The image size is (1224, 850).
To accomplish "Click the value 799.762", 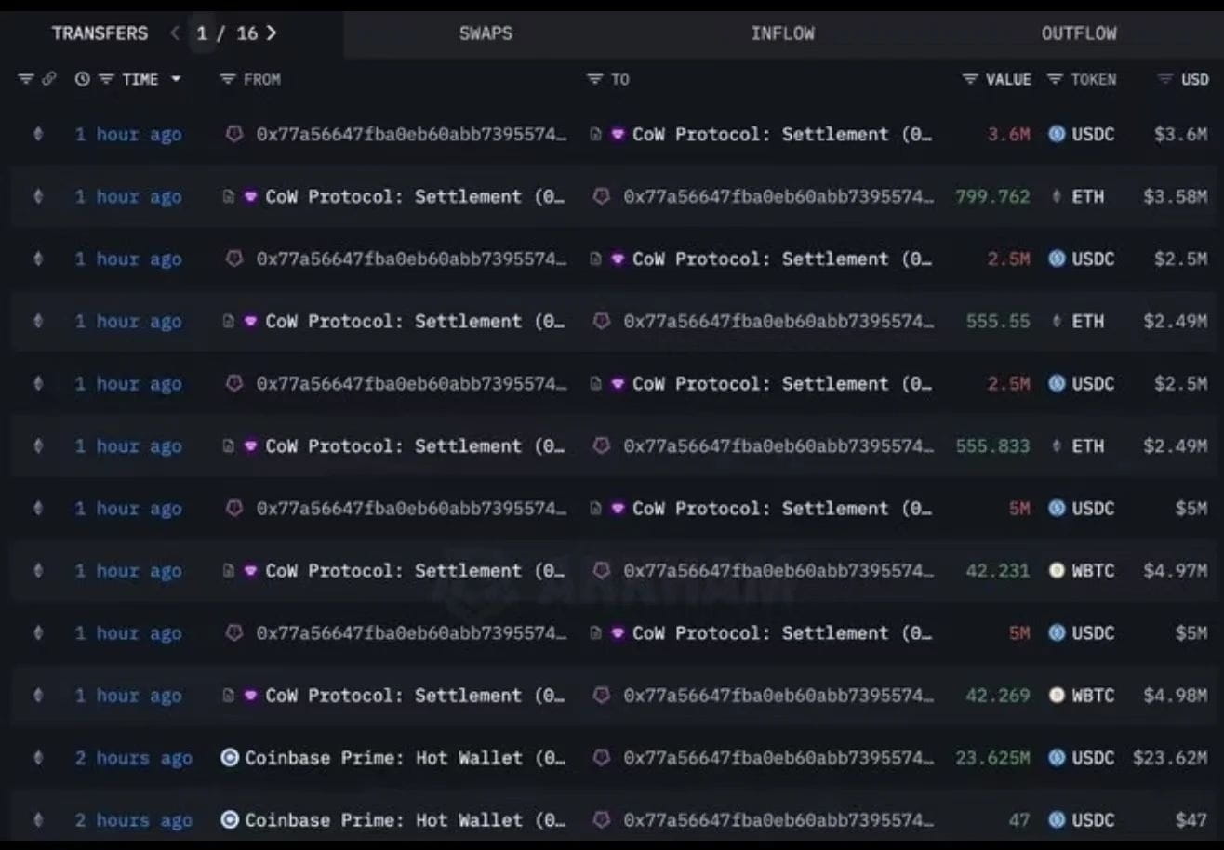I will (x=992, y=196).
